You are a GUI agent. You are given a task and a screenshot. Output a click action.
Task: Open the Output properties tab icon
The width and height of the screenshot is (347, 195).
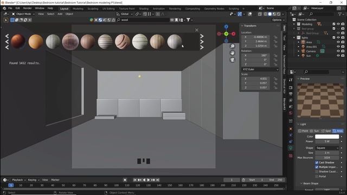291,94
